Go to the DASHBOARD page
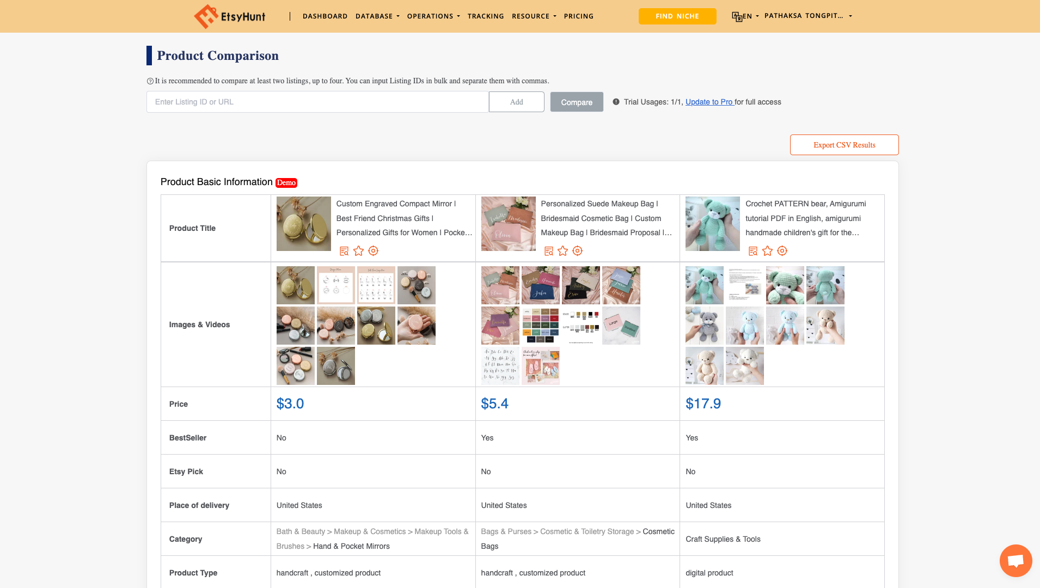This screenshot has height=588, width=1040. tap(325, 16)
